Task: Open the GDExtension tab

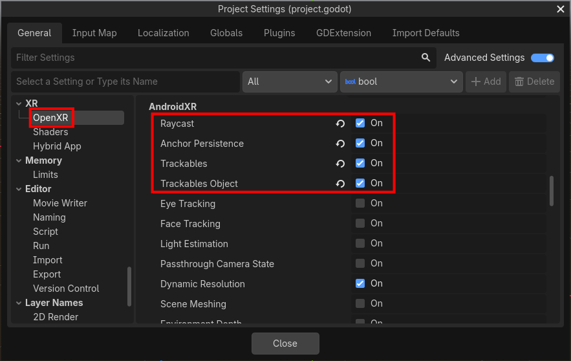Action: click(343, 33)
